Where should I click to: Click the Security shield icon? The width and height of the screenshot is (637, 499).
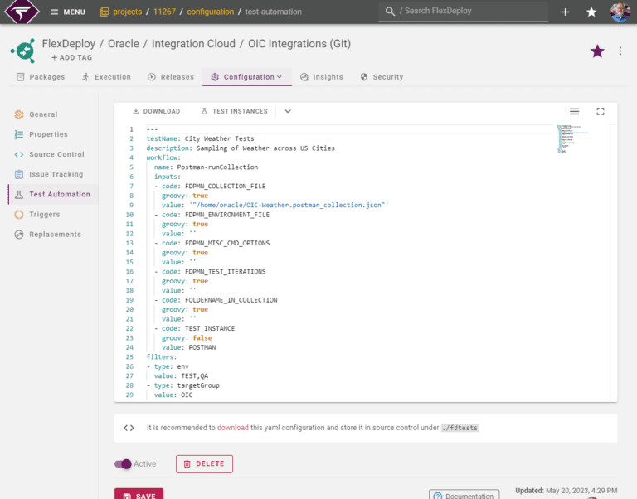pyautogui.click(x=364, y=77)
